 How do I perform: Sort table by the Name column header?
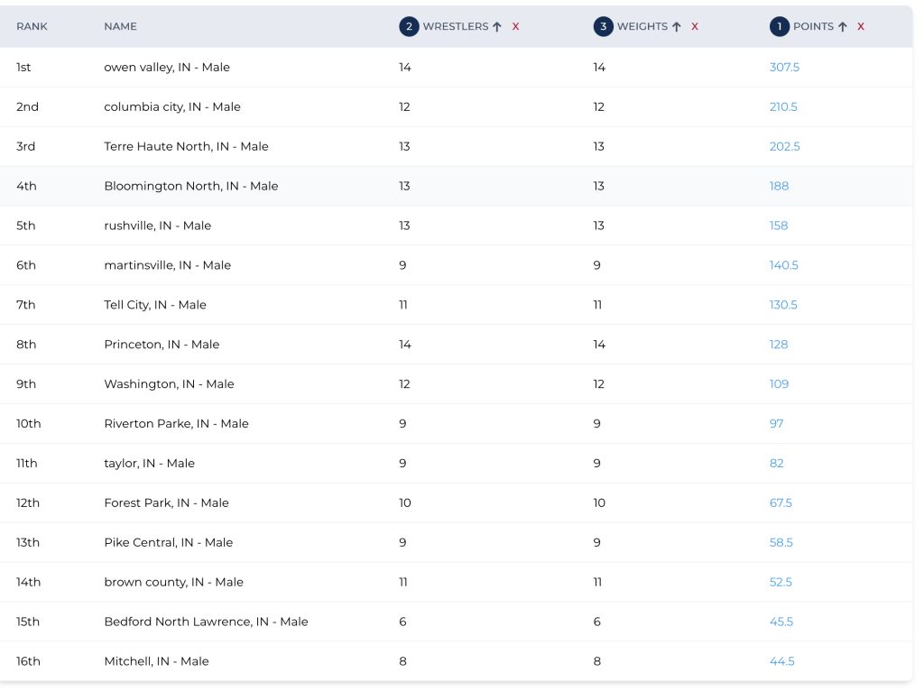click(120, 27)
